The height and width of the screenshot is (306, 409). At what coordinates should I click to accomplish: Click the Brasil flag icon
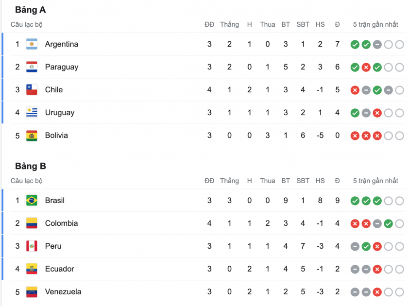(x=32, y=201)
